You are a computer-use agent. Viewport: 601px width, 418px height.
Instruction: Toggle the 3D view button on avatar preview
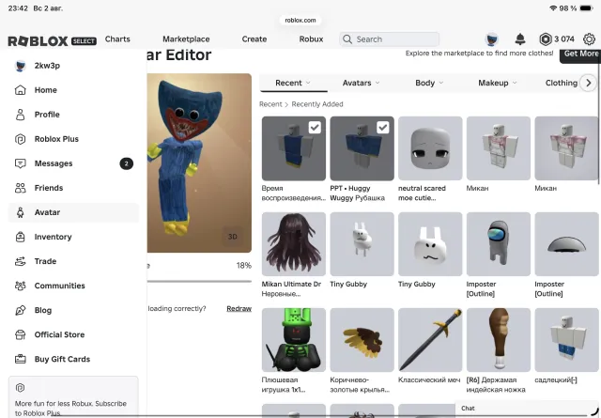(233, 237)
